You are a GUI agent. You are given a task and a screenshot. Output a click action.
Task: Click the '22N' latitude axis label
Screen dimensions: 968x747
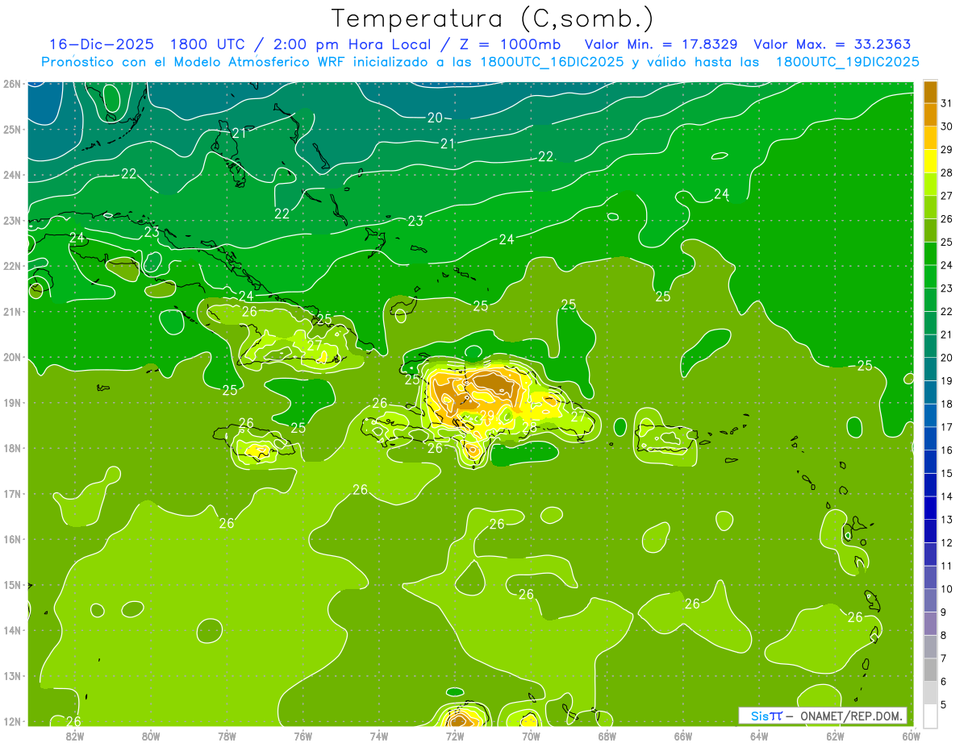pyautogui.click(x=12, y=266)
